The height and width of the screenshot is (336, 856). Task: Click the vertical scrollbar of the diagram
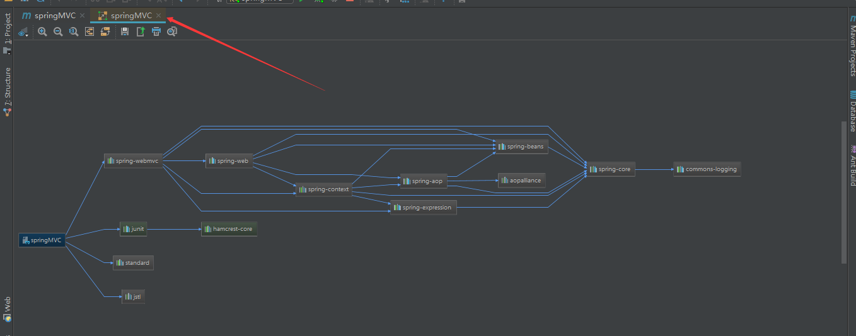[845, 192]
